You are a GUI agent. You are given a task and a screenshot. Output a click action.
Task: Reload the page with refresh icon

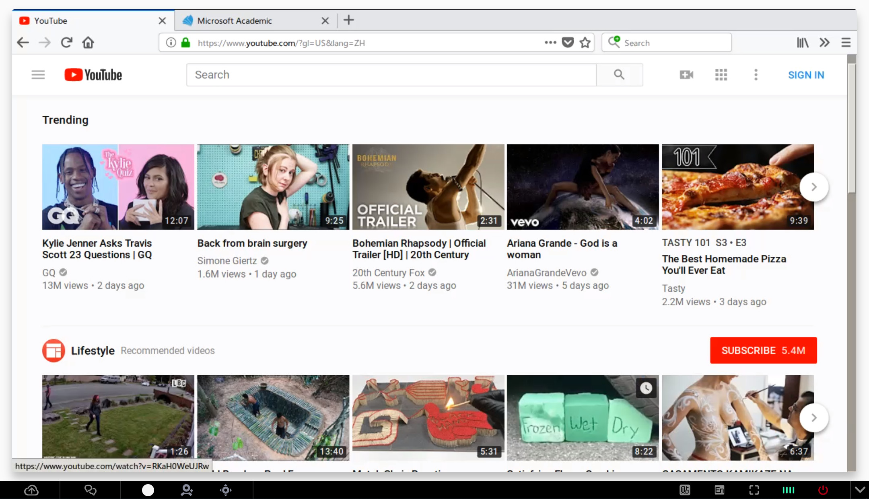click(66, 43)
